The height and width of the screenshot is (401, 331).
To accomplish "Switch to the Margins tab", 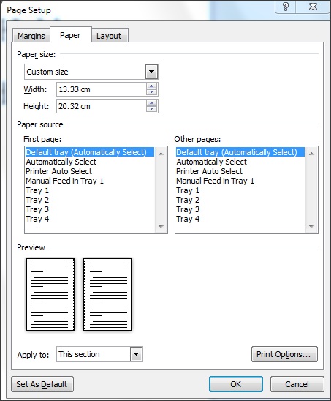I will pyautogui.click(x=31, y=35).
